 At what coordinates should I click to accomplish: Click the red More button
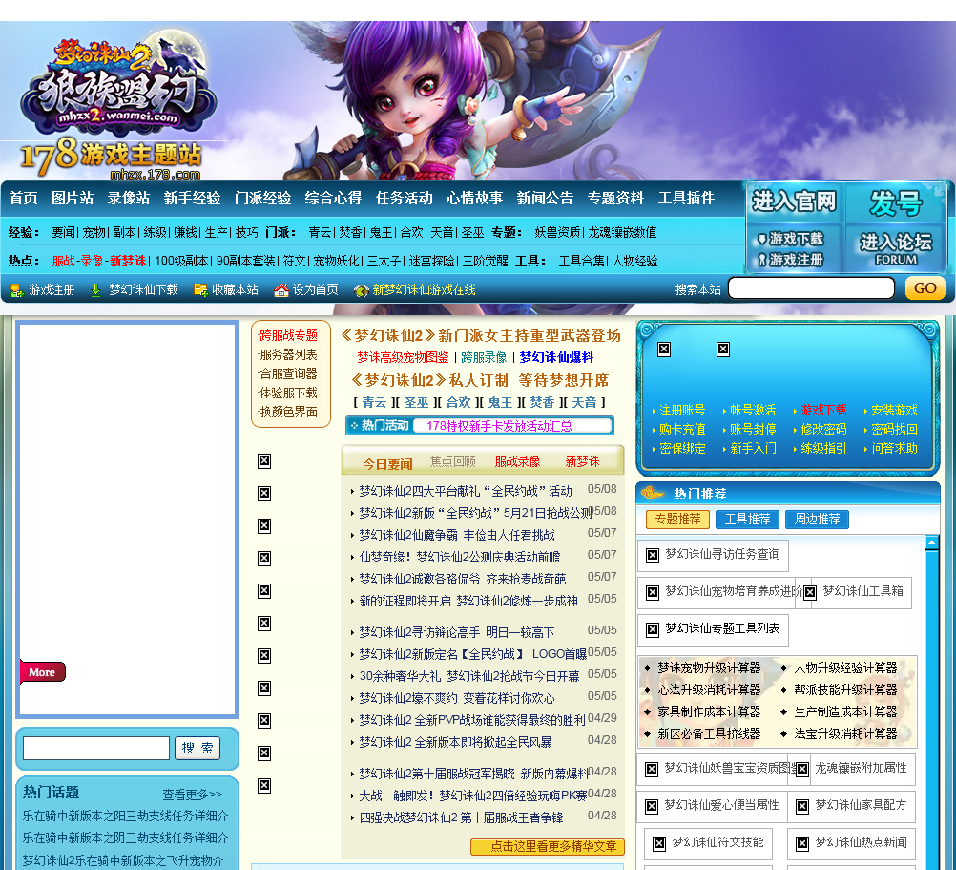point(43,672)
